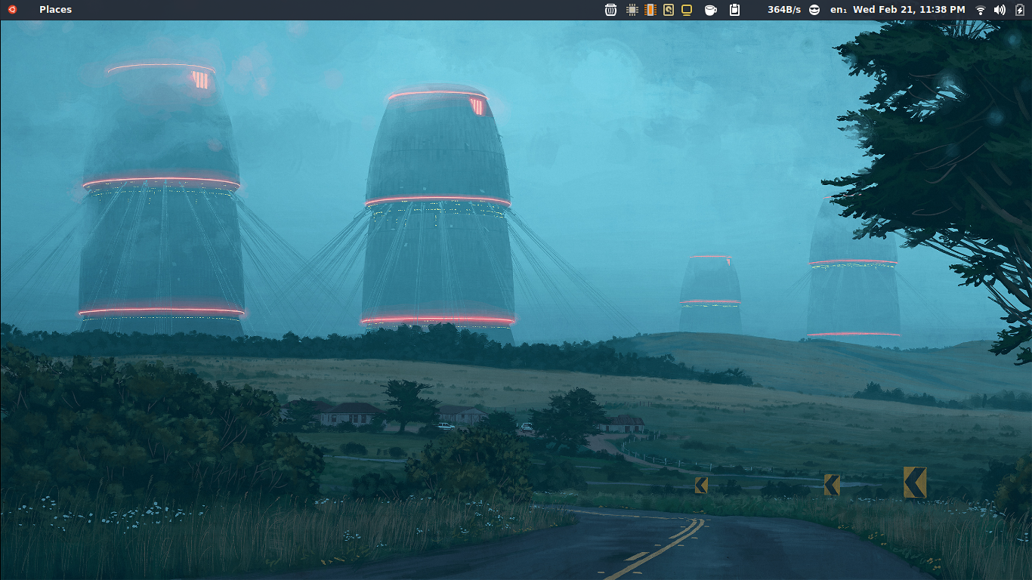Open the clock showing Wed Feb 21
This screenshot has height=580, width=1032.
tap(909, 10)
